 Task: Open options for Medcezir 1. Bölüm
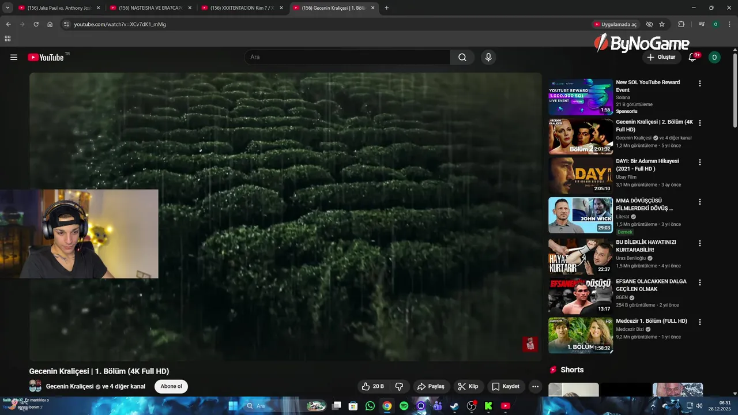[x=700, y=322]
